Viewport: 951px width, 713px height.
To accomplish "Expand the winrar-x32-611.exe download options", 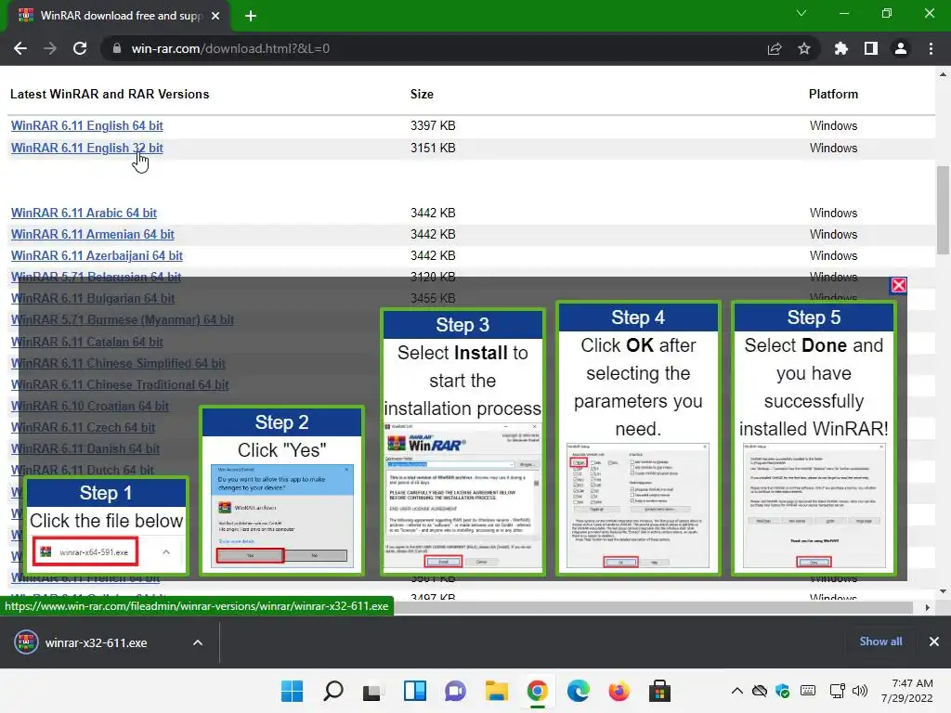I will click(x=198, y=642).
